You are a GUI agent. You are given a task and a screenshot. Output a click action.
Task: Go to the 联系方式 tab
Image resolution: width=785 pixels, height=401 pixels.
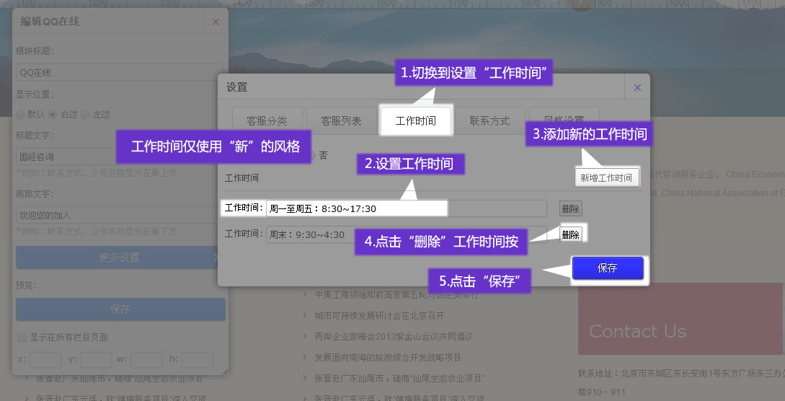(489, 120)
